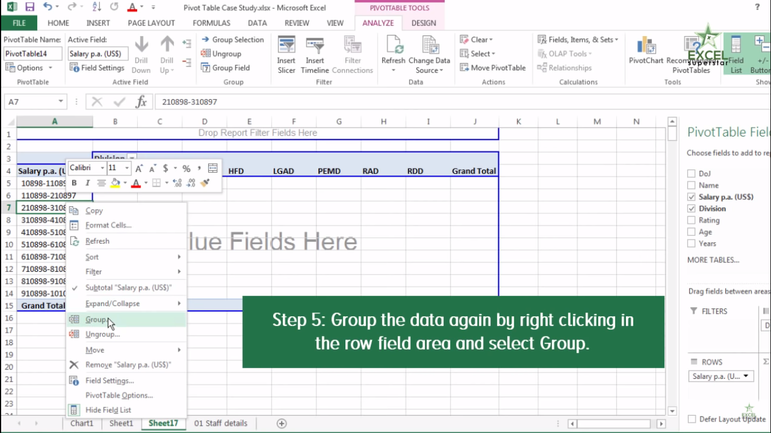Click the Drill Up arrow icon
The height and width of the screenshot is (433, 771).
point(167,44)
